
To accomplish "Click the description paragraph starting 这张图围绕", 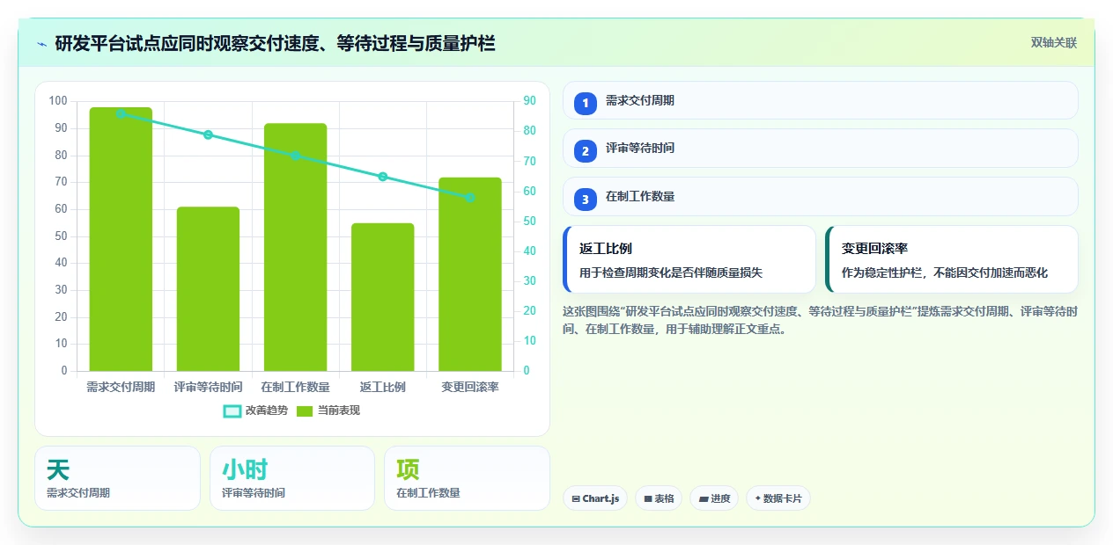I will [820, 321].
